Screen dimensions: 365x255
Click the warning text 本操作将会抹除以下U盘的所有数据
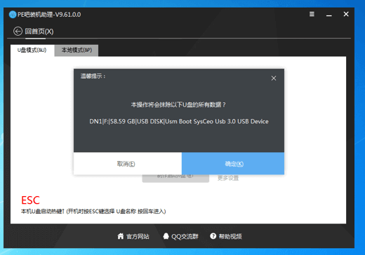(x=178, y=104)
